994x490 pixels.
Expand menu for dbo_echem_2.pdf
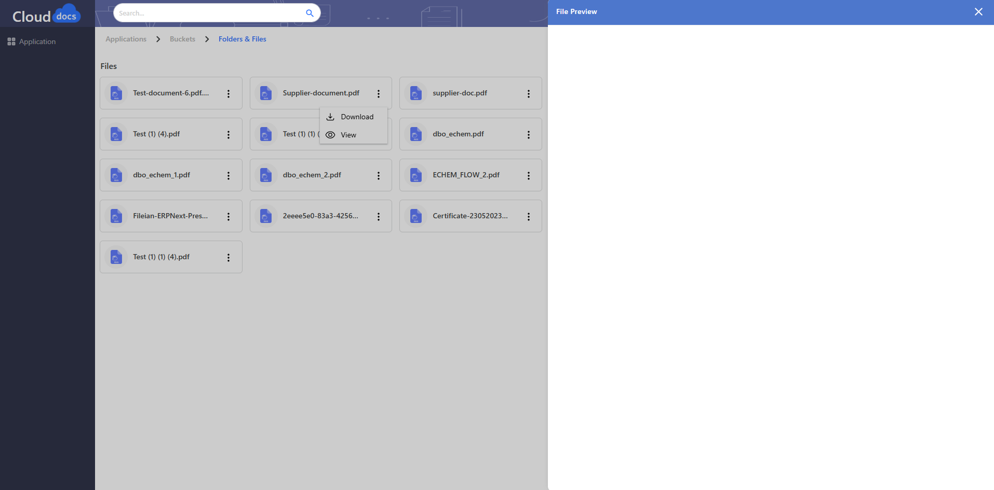click(x=379, y=176)
